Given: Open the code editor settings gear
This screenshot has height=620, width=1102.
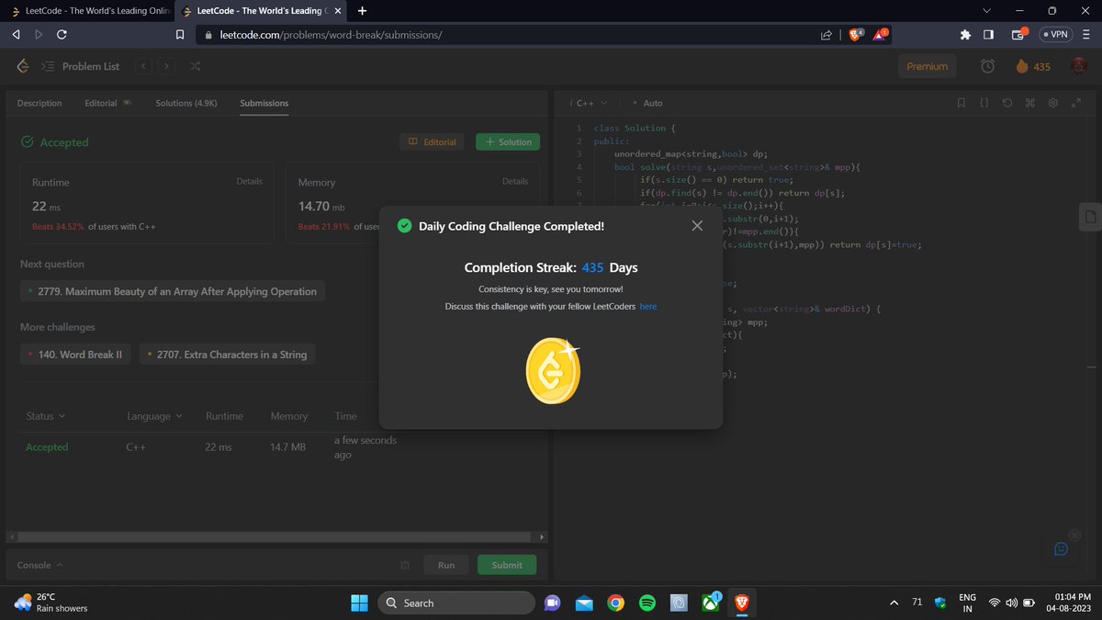Looking at the screenshot, I should point(1052,103).
